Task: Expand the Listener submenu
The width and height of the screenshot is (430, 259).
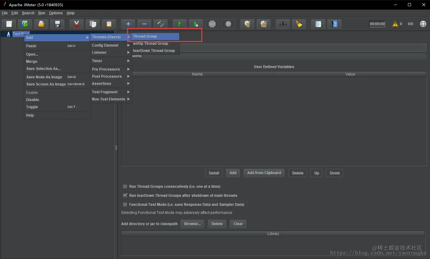Action: click(x=111, y=53)
